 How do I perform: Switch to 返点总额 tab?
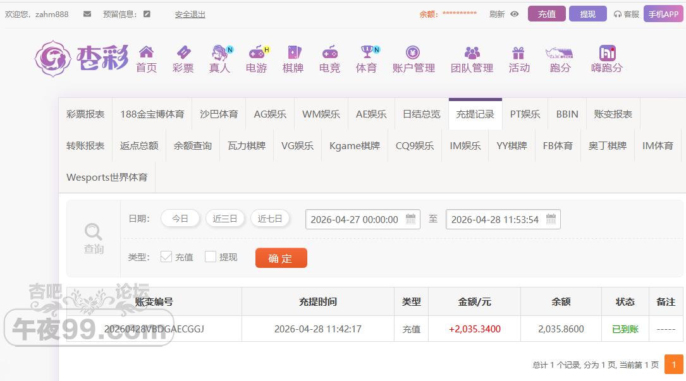pyautogui.click(x=139, y=146)
